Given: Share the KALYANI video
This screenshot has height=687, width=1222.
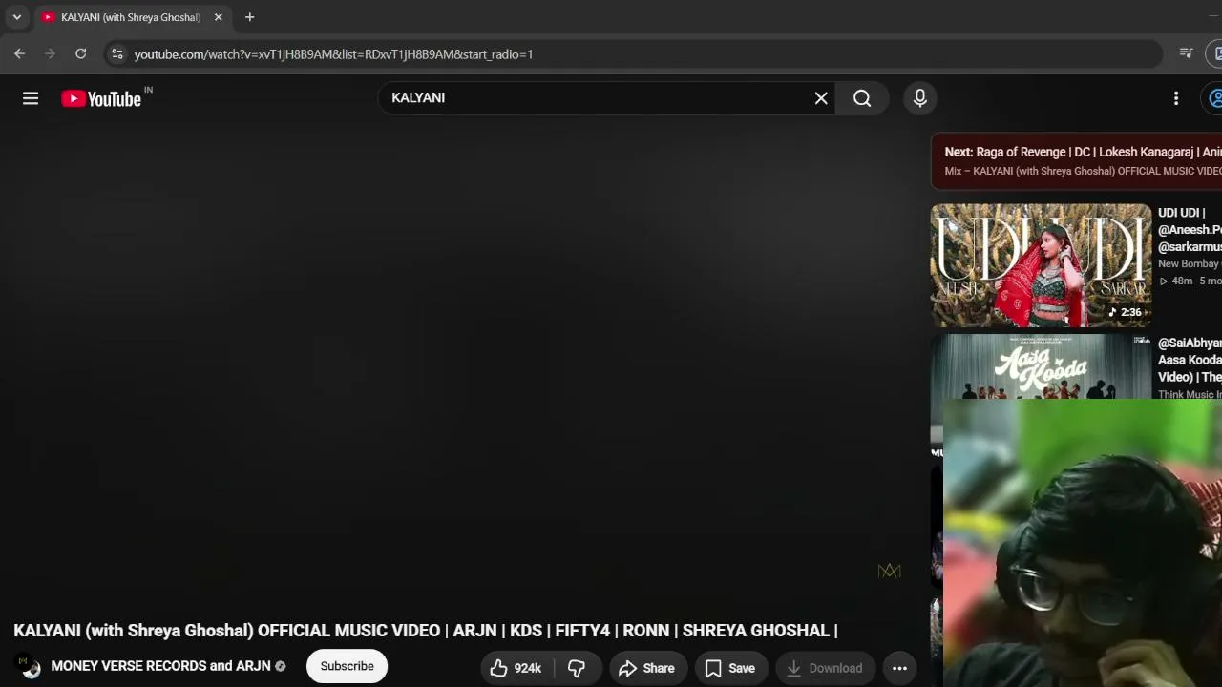Looking at the screenshot, I should (x=647, y=668).
